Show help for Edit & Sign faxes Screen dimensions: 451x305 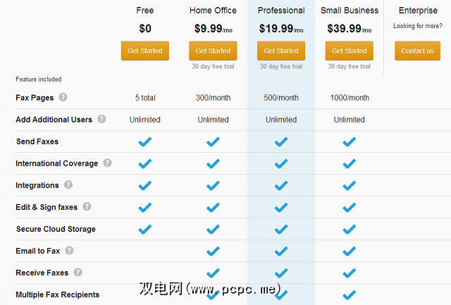[x=87, y=206]
